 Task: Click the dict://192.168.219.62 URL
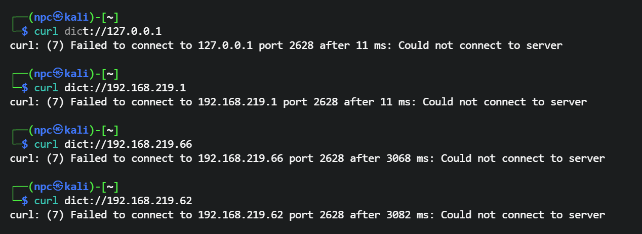tap(128, 201)
